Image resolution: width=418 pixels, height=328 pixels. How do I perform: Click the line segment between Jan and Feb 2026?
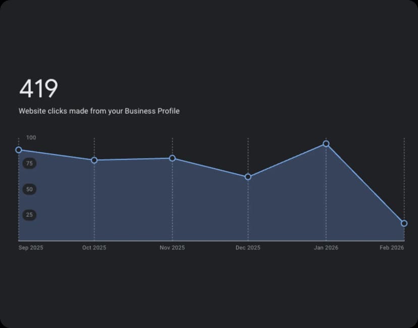tap(365, 184)
